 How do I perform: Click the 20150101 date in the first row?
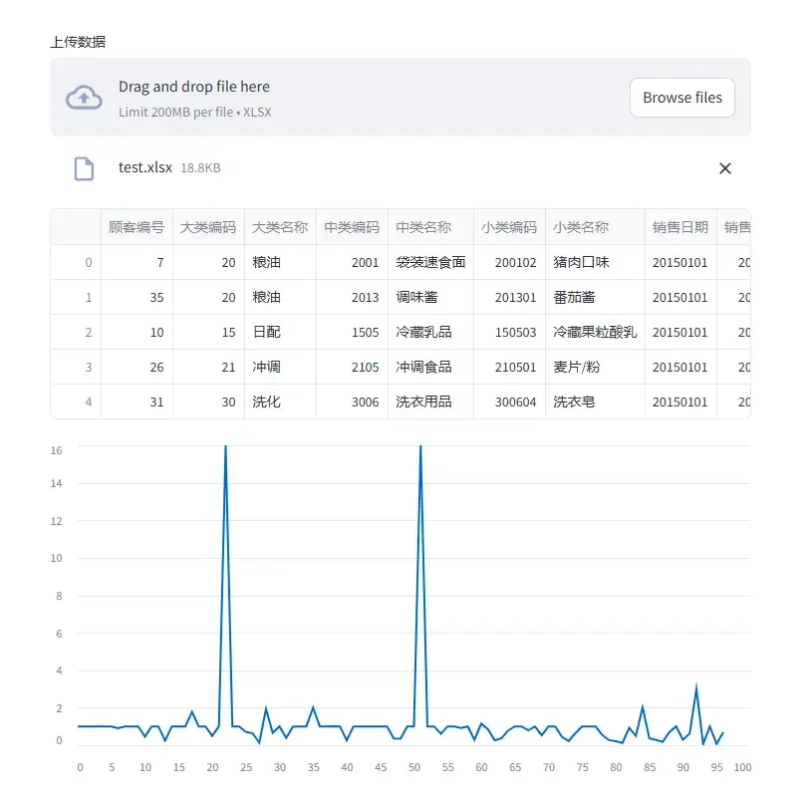click(x=681, y=262)
